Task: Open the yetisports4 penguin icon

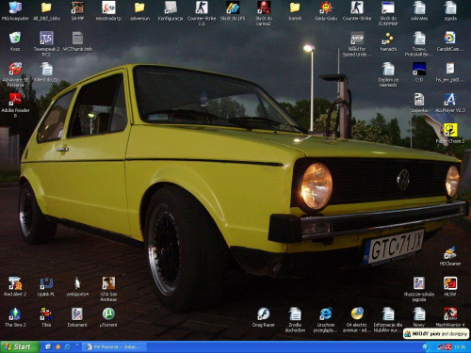Action: (x=77, y=283)
